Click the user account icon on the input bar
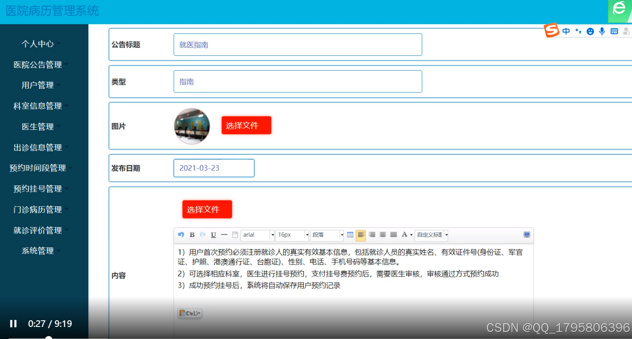 [x=626, y=31]
